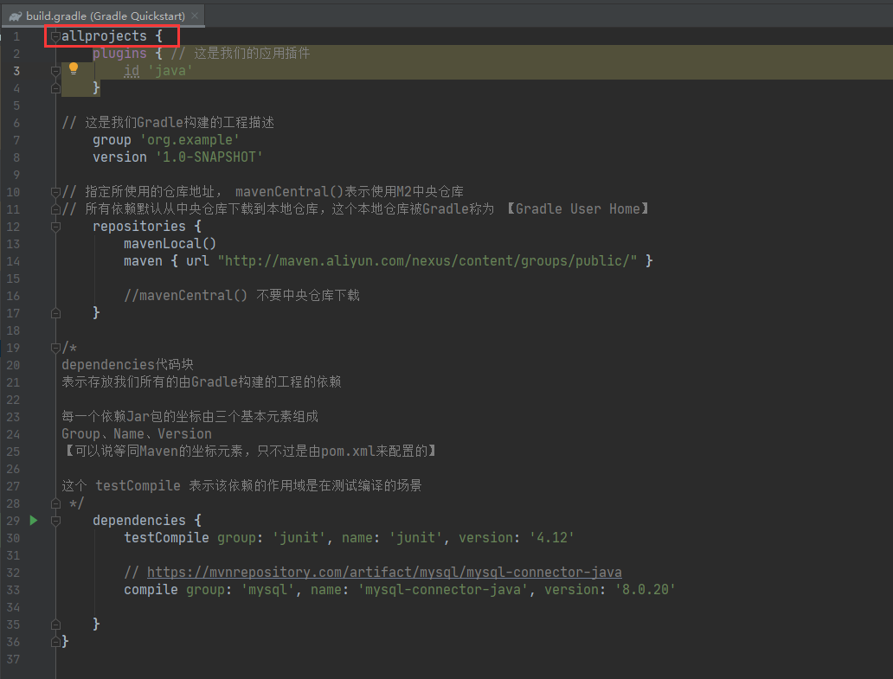This screenshot has height=679, width=893.
Task: Click the fold end marker at line 35
Action: (55, 624)
